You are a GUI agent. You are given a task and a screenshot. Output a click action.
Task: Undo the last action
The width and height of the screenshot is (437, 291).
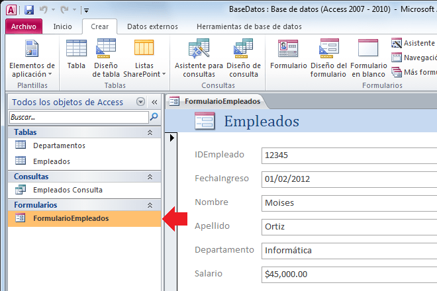pos(44,10)
